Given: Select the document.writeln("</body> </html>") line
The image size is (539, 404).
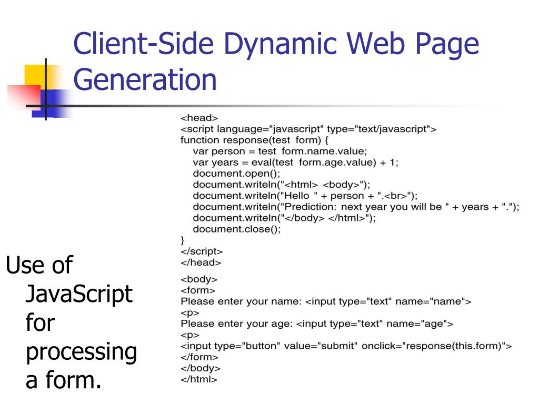Looking at the screenshot, I should [284, 218].
